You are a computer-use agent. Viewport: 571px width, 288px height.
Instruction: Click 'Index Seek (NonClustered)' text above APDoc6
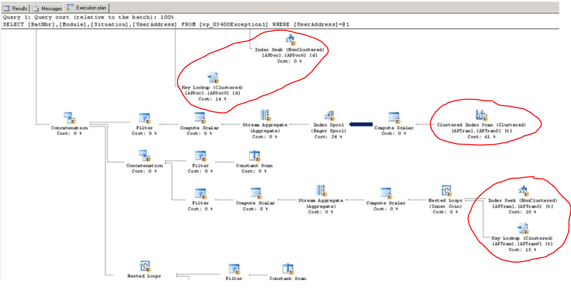pyautogui.click(x=290, y=49)
